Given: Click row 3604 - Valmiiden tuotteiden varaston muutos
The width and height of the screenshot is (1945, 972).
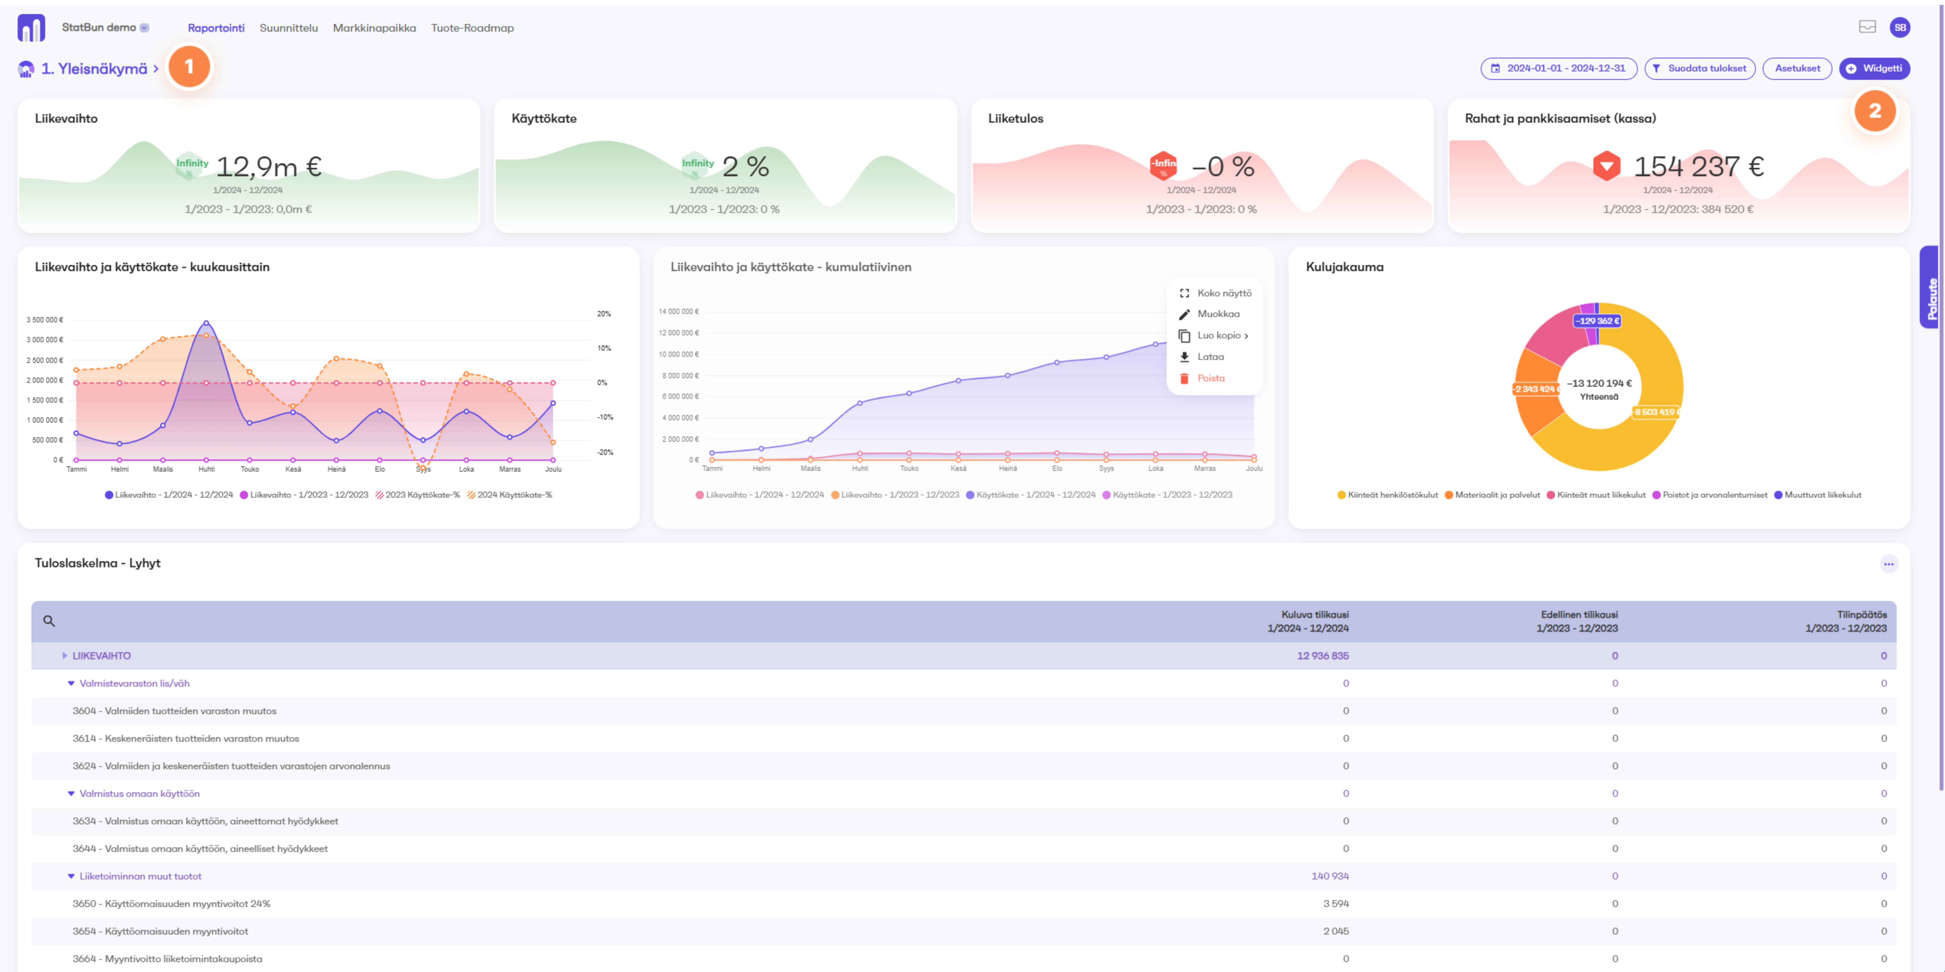Looking at the screenshot, I should (963, 711).
